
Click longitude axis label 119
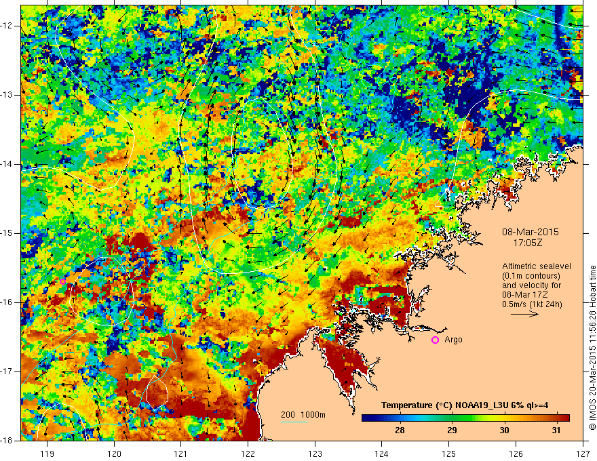[47, 454]
